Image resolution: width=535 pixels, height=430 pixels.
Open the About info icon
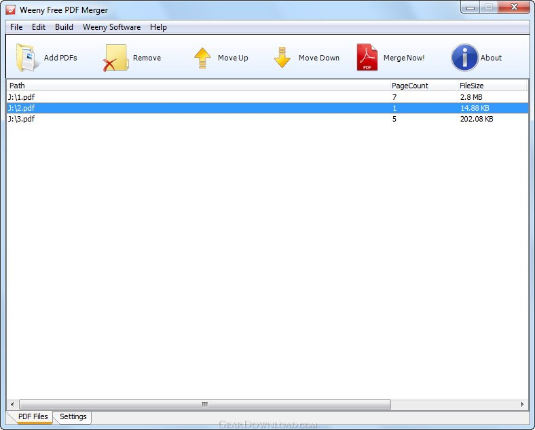click(x=464, y=58)
